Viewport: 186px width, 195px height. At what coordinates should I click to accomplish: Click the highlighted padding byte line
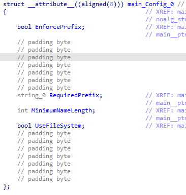(93, 57)
